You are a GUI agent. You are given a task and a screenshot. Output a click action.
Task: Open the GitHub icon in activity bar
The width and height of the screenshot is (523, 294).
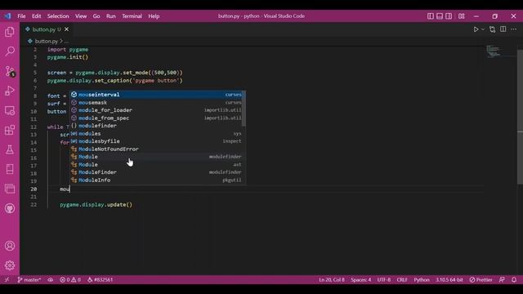click(x=10, y=209)
